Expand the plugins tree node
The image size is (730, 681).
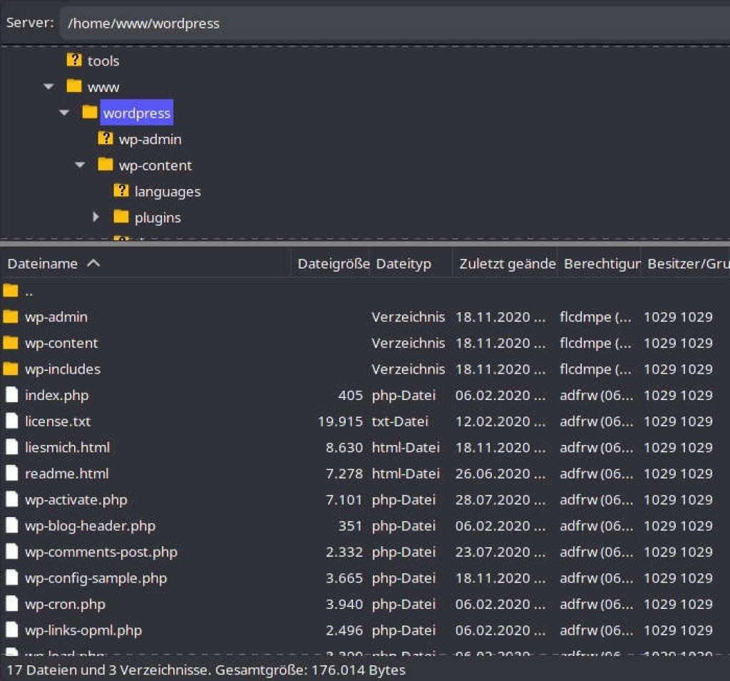[96, 217]
